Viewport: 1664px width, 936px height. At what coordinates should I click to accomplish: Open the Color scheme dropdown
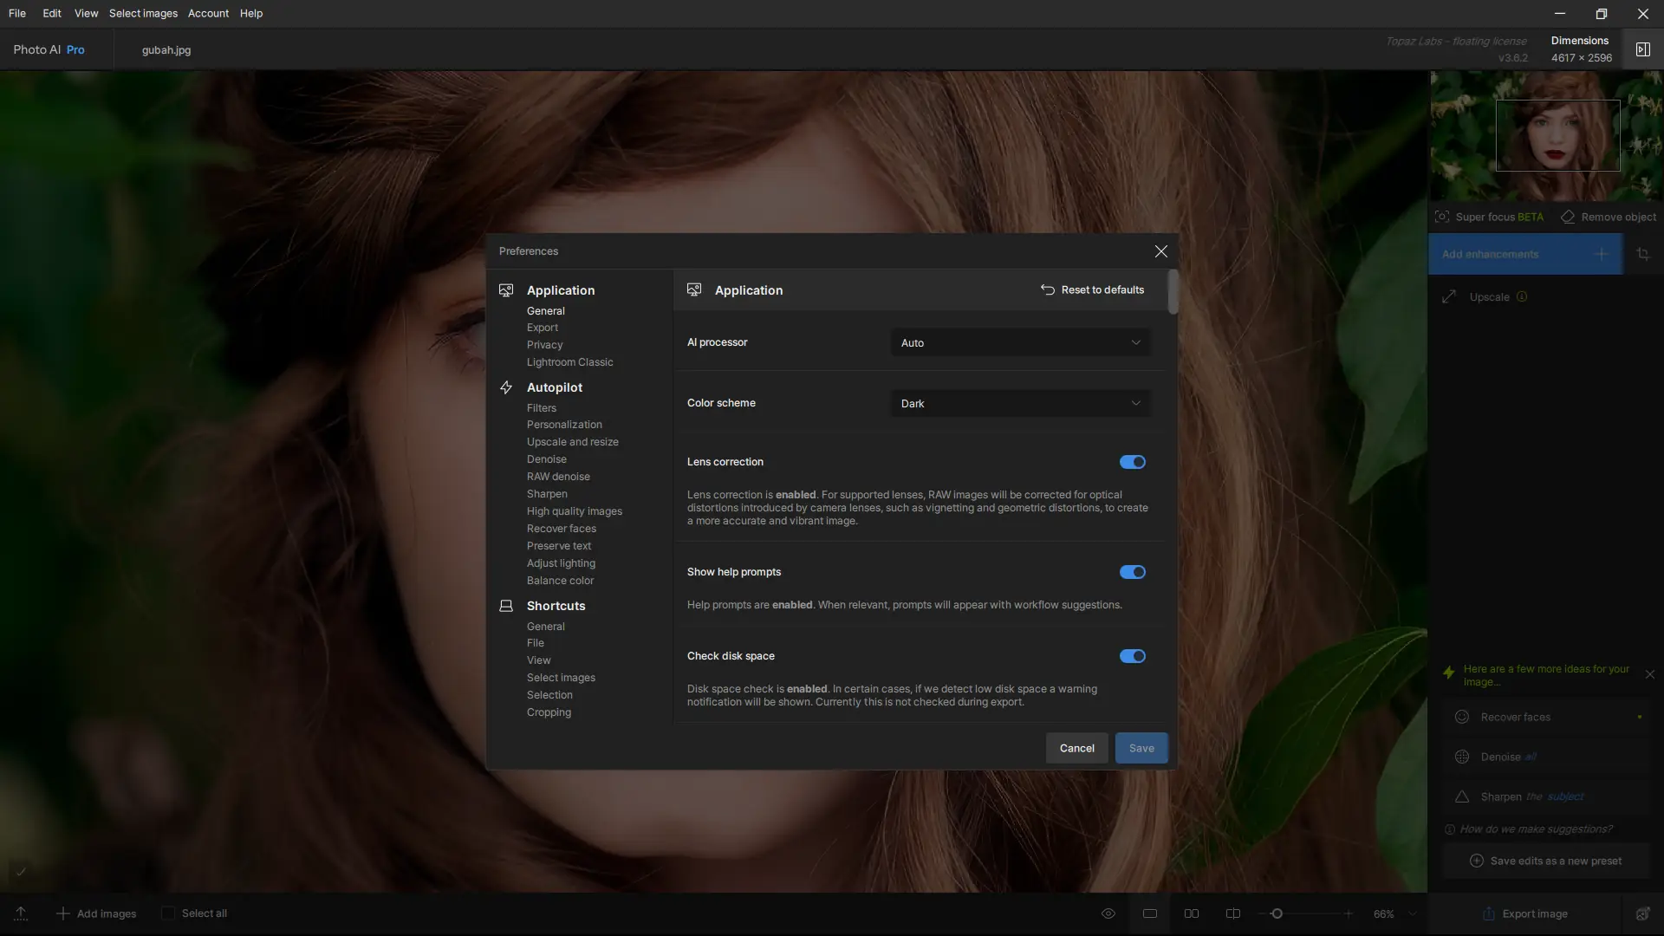pos(1020,403)
